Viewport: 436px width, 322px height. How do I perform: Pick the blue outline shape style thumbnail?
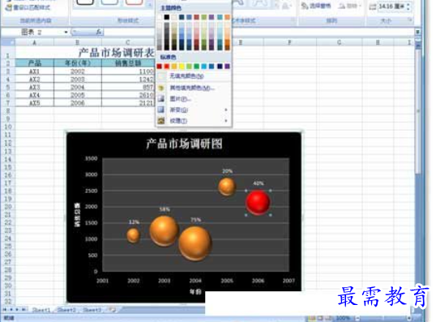(x=109, y=2)
